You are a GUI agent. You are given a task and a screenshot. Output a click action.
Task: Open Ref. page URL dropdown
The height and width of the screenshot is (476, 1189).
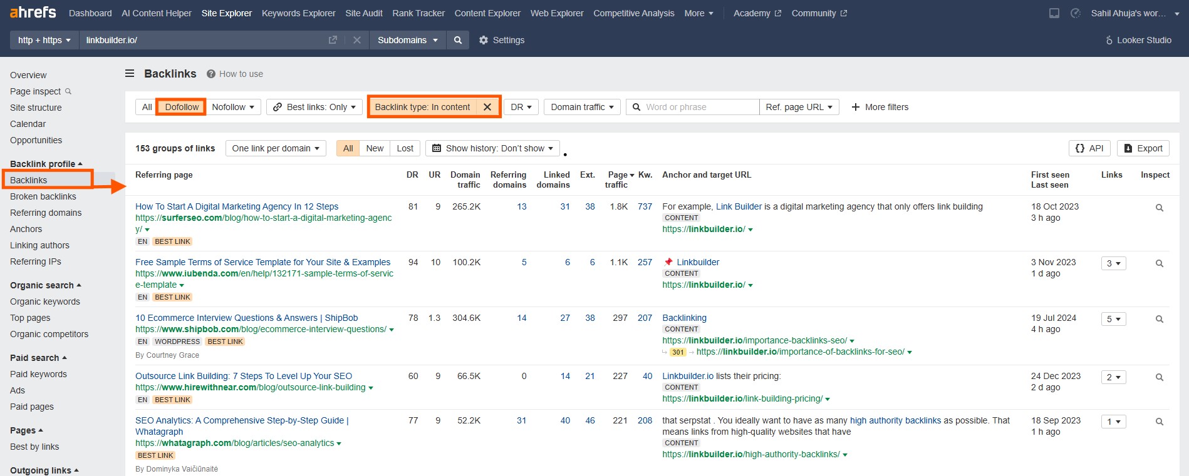coord(799,107)
